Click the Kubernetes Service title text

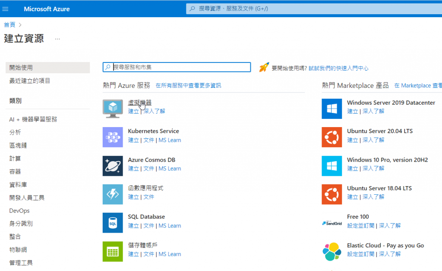tap(153, 131)
